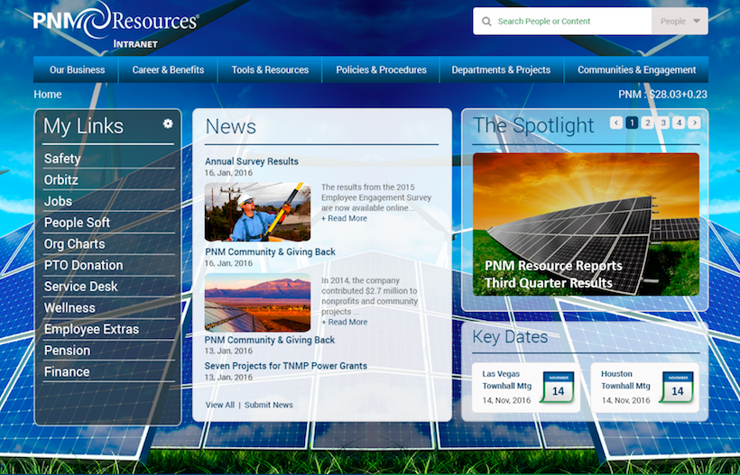Viewport: 740px width, 475px height.
Task: Open PNM Community & Giving Back dated 13 Jan
Action: pyautogui.click(x=270, y=340)
